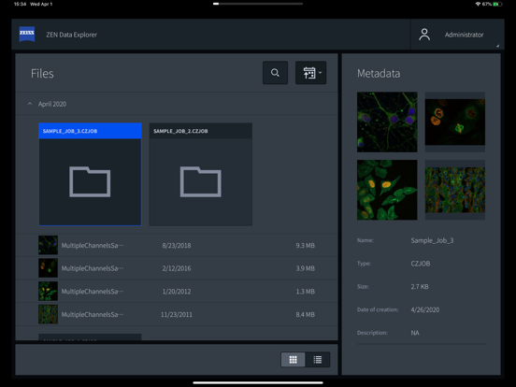The width and height of the screenshot is (516, 387).
Task: Click the user profile icon
Action: tap(424, 35)
